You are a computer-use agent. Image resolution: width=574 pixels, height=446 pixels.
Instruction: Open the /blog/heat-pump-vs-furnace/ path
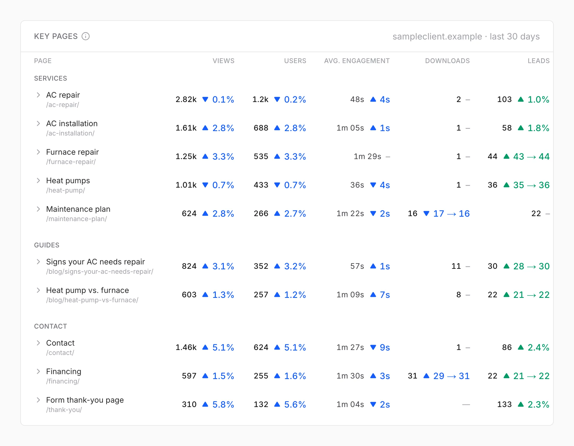[92, 300]
